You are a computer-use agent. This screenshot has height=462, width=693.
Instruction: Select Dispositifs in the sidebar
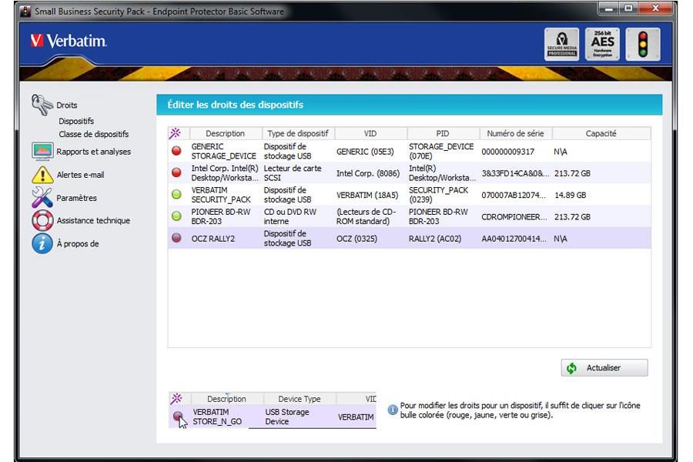(76, 121)
